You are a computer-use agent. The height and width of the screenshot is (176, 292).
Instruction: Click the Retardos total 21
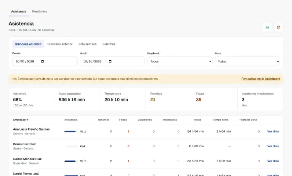[x=153, y=100]
